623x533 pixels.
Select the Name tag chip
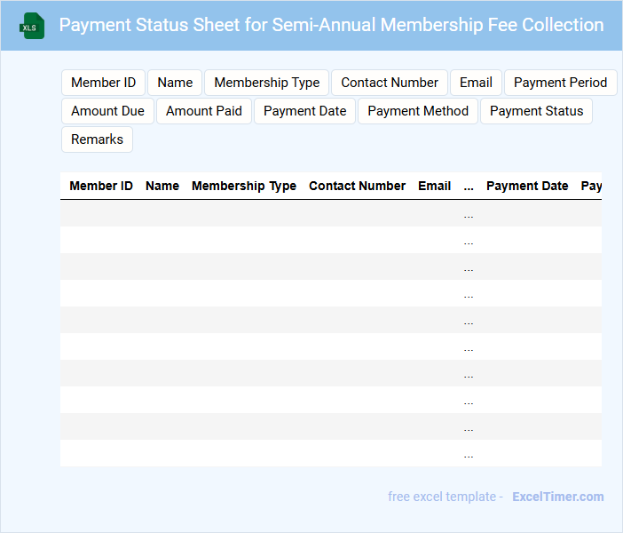pyautogui.click(x=175, y=83)
